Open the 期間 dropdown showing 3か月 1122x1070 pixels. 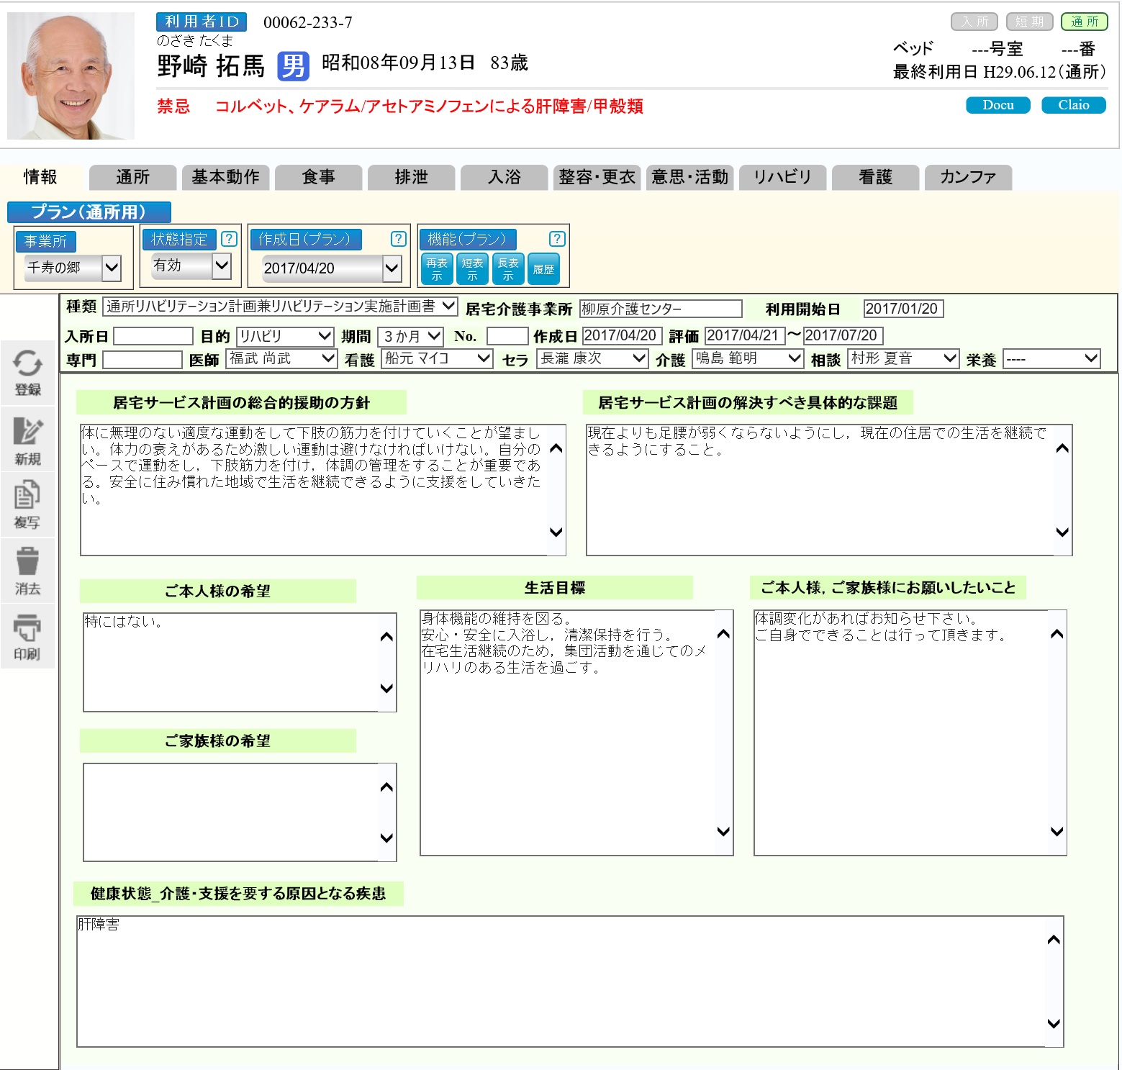(x=411, y=336)
